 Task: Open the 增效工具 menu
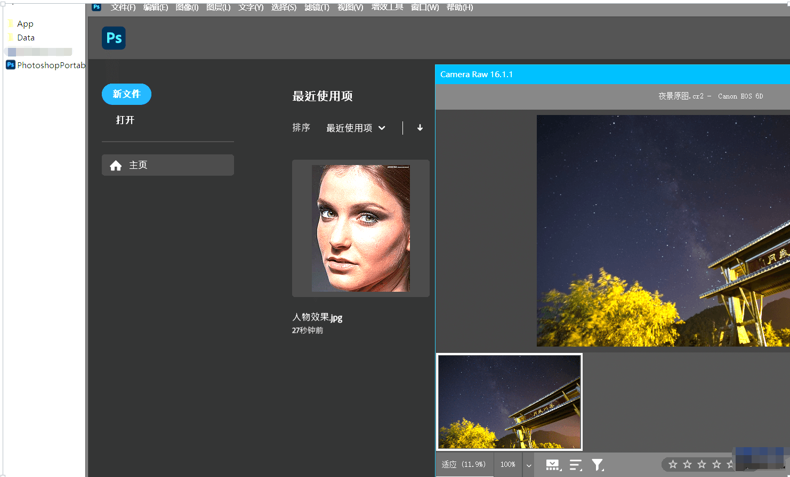point(388,7)
